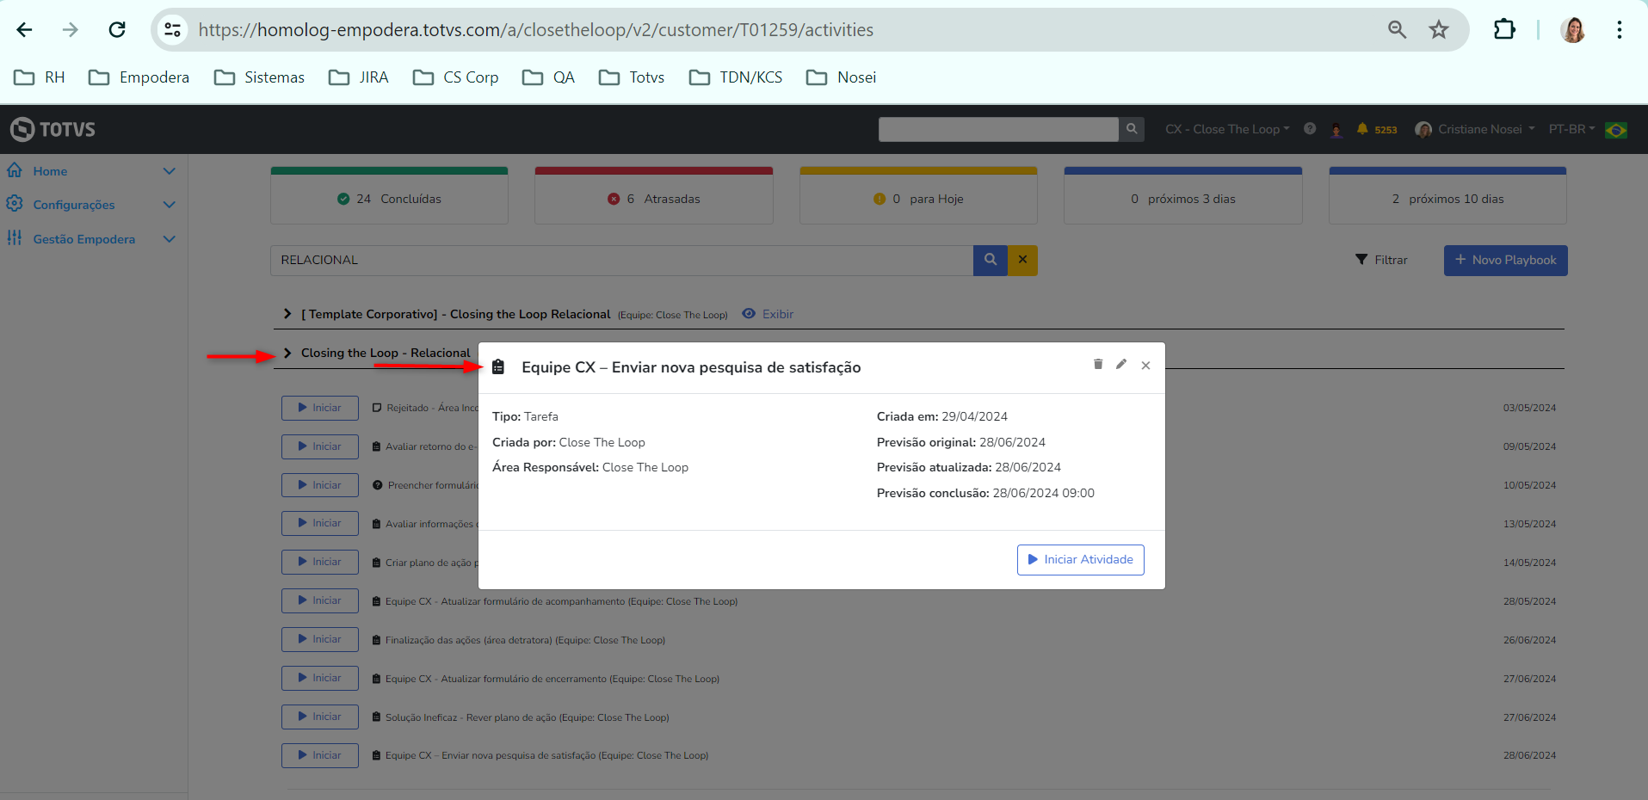The height and width of the screenshot is (800, 1648).
Task: Expand the Home sidebar menu chevron
Action: pos(170,171)
